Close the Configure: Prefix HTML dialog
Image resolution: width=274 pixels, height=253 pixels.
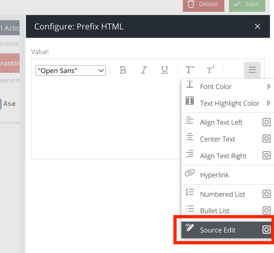click(x=257, y=27)
